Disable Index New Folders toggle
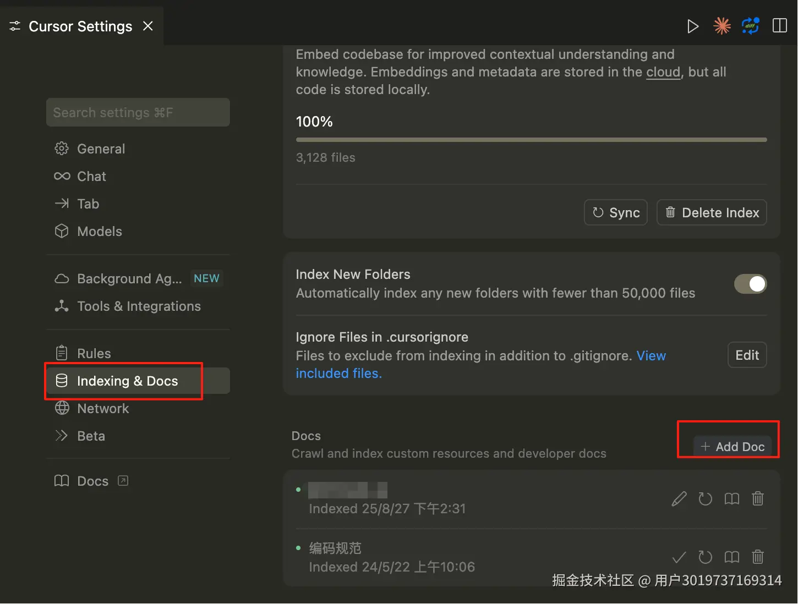The image size is (798, 604). click(x=750, y=284)
